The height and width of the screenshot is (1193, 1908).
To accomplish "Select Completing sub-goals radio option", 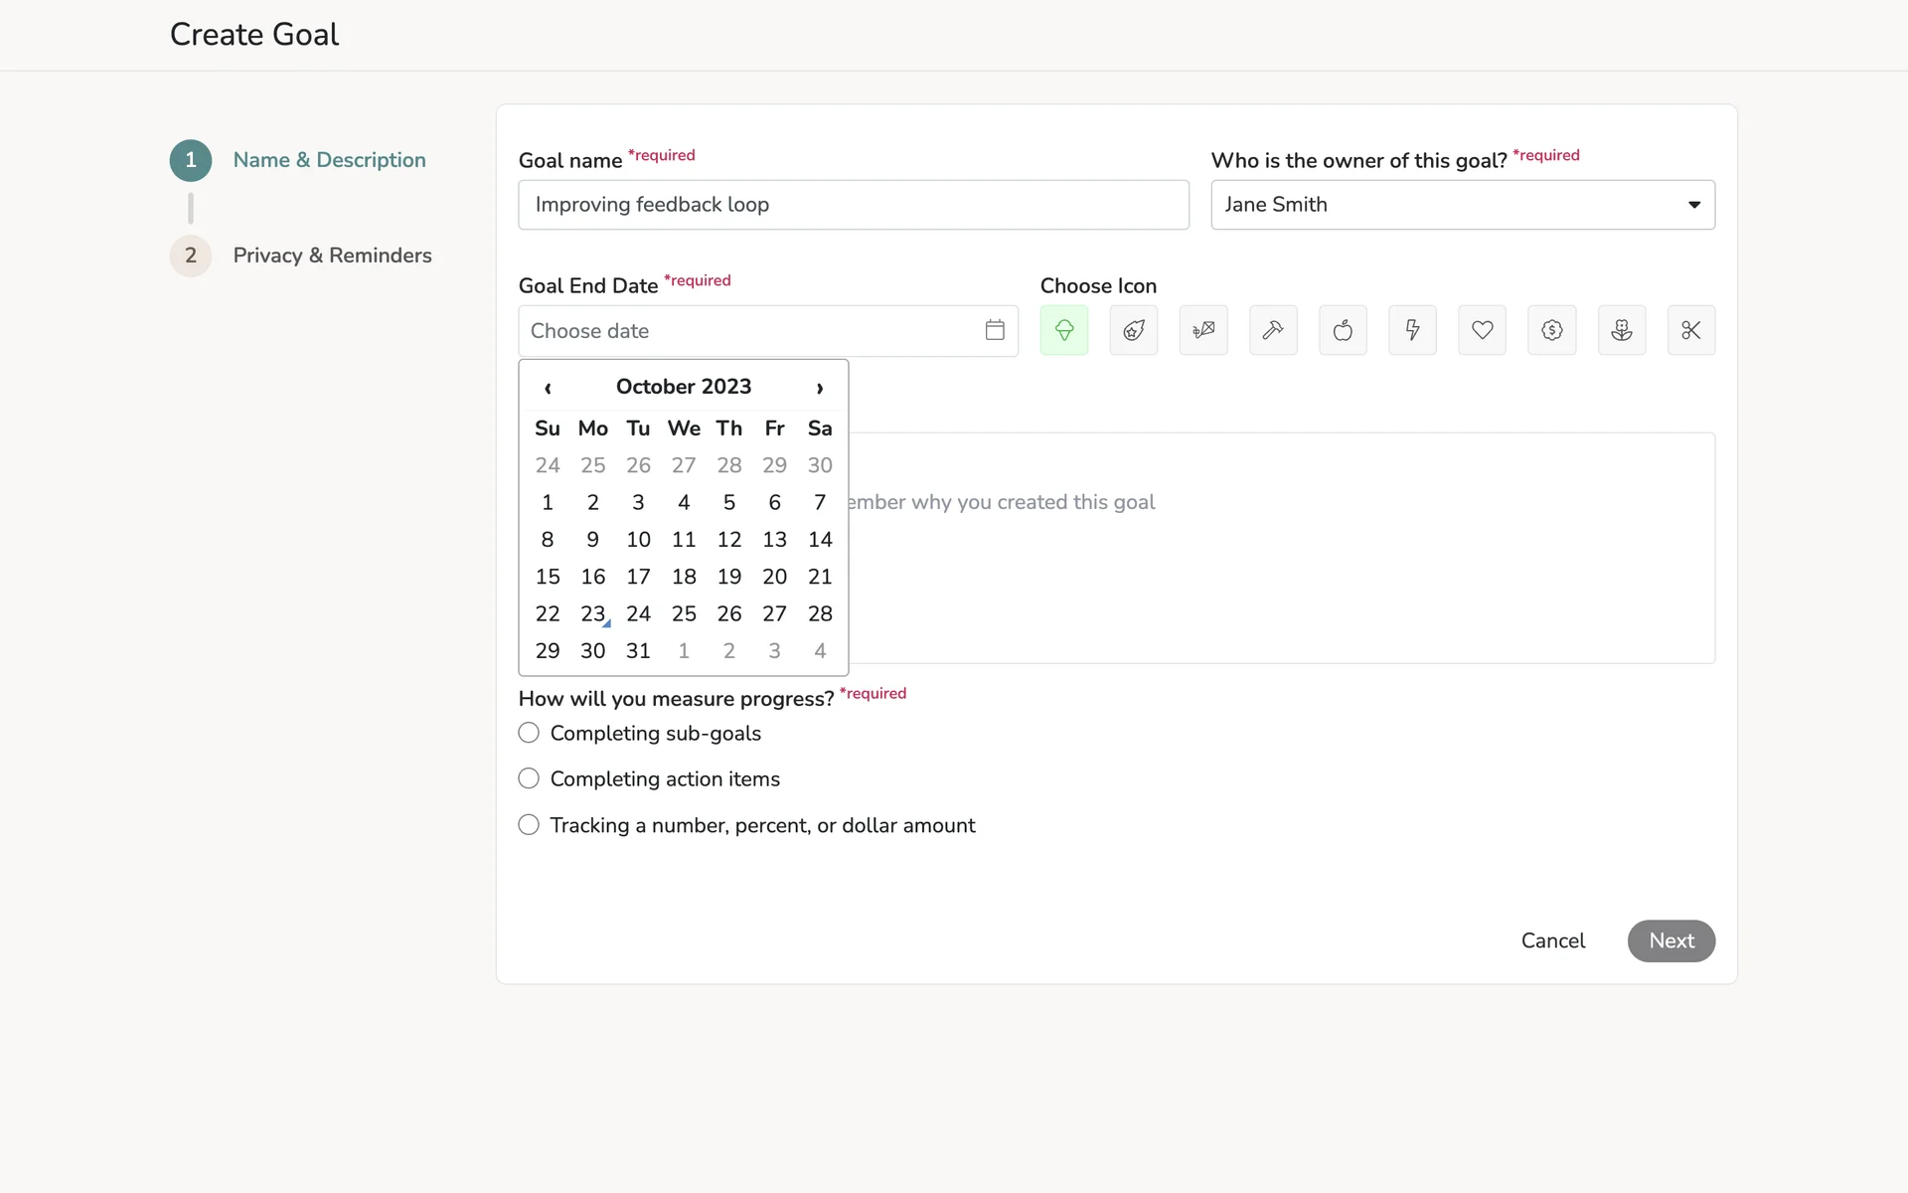I will [x=529, y=733].
